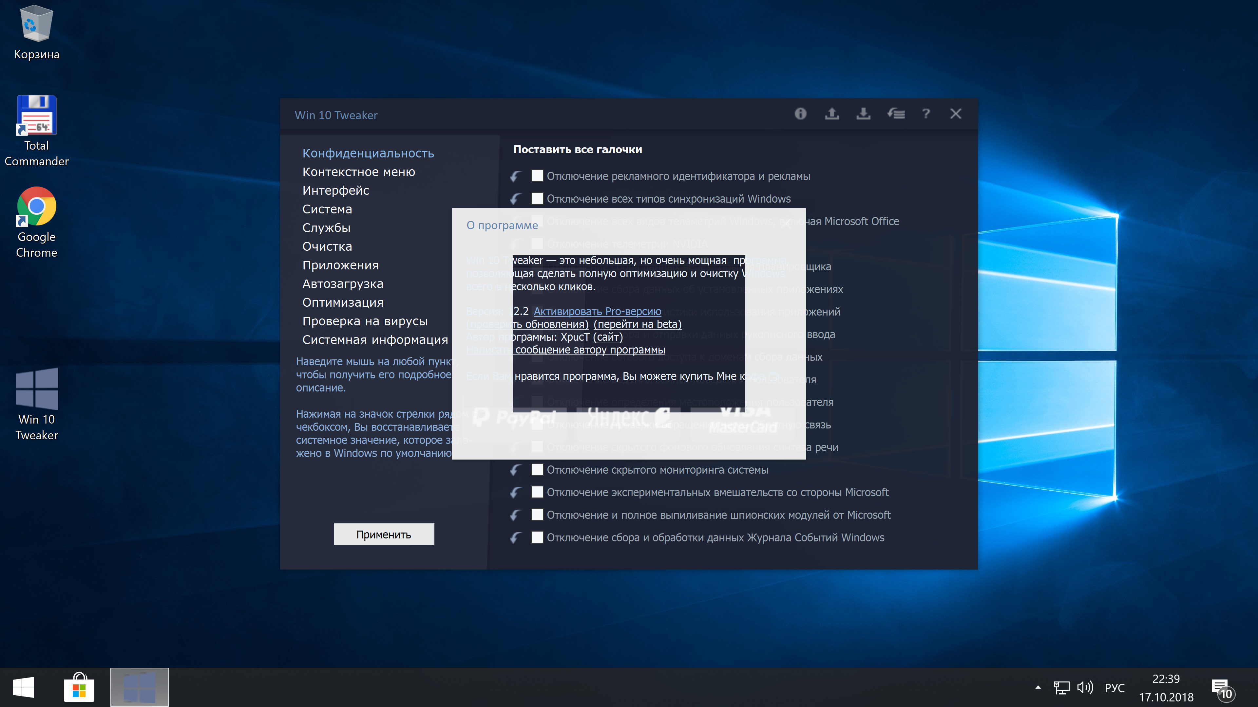Screen dimensions: 1258x707
Task: Click Поставить все галочки header
Action: point(577,150)
